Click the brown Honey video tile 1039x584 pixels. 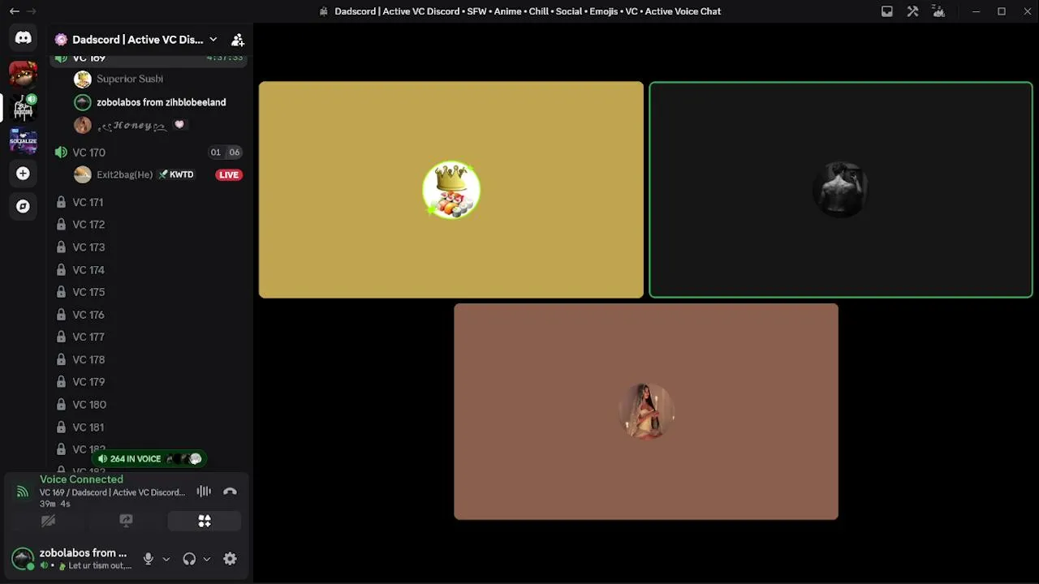(646, 412)
